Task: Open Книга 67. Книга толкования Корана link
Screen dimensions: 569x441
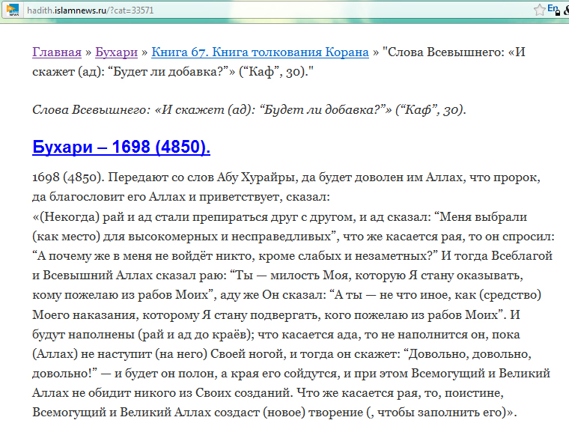Action: pyautogui.click(x=260, y=52)
